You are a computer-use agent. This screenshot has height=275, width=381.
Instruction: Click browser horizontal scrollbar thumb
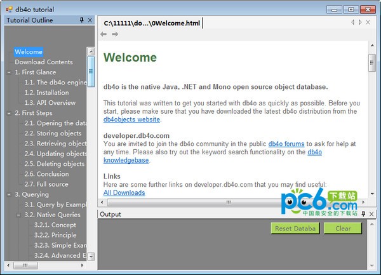tap(229, 202)
